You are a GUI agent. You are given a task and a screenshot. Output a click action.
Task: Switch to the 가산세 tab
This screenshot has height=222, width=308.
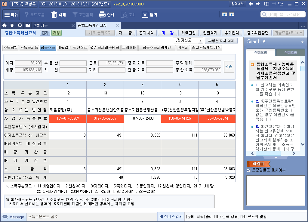183,48
